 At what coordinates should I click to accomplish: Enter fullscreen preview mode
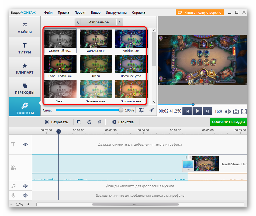(244, 111)
